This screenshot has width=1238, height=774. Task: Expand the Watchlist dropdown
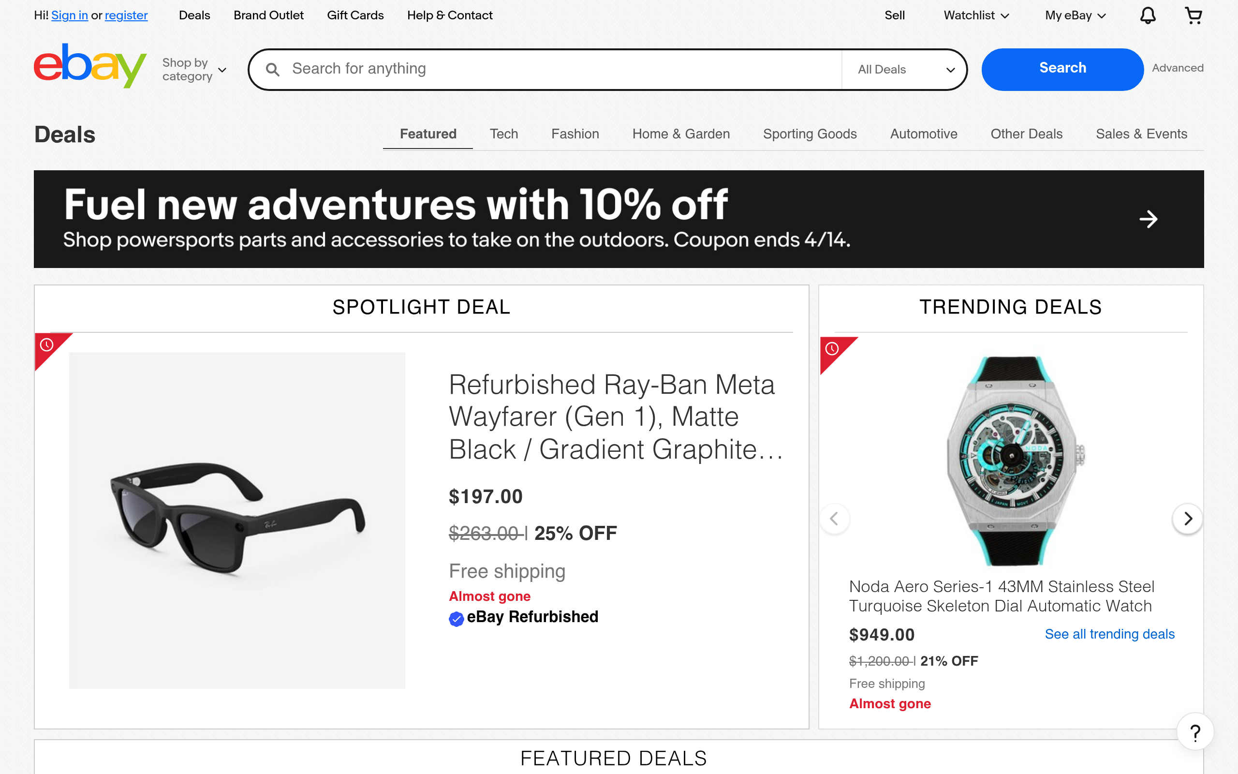click(975, 15)
